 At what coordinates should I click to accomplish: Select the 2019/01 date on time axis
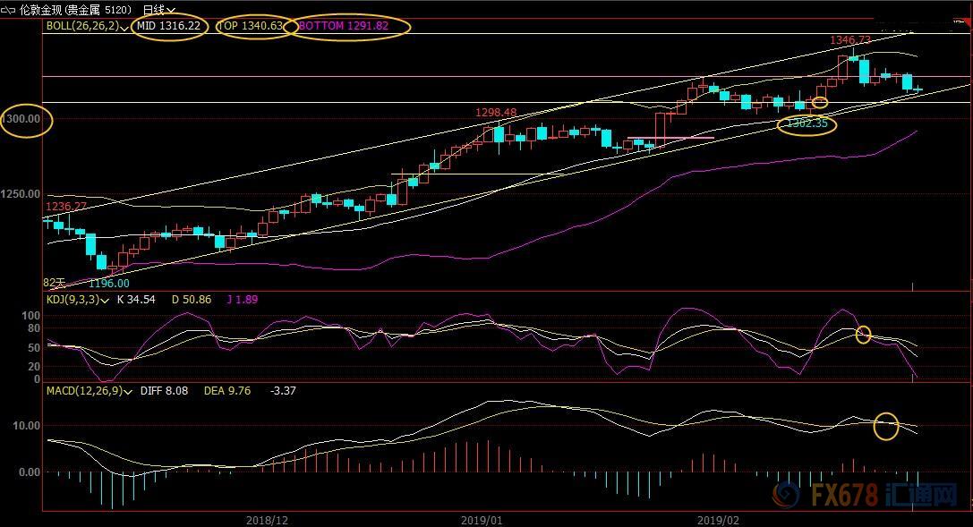click(x=482, y=519)
